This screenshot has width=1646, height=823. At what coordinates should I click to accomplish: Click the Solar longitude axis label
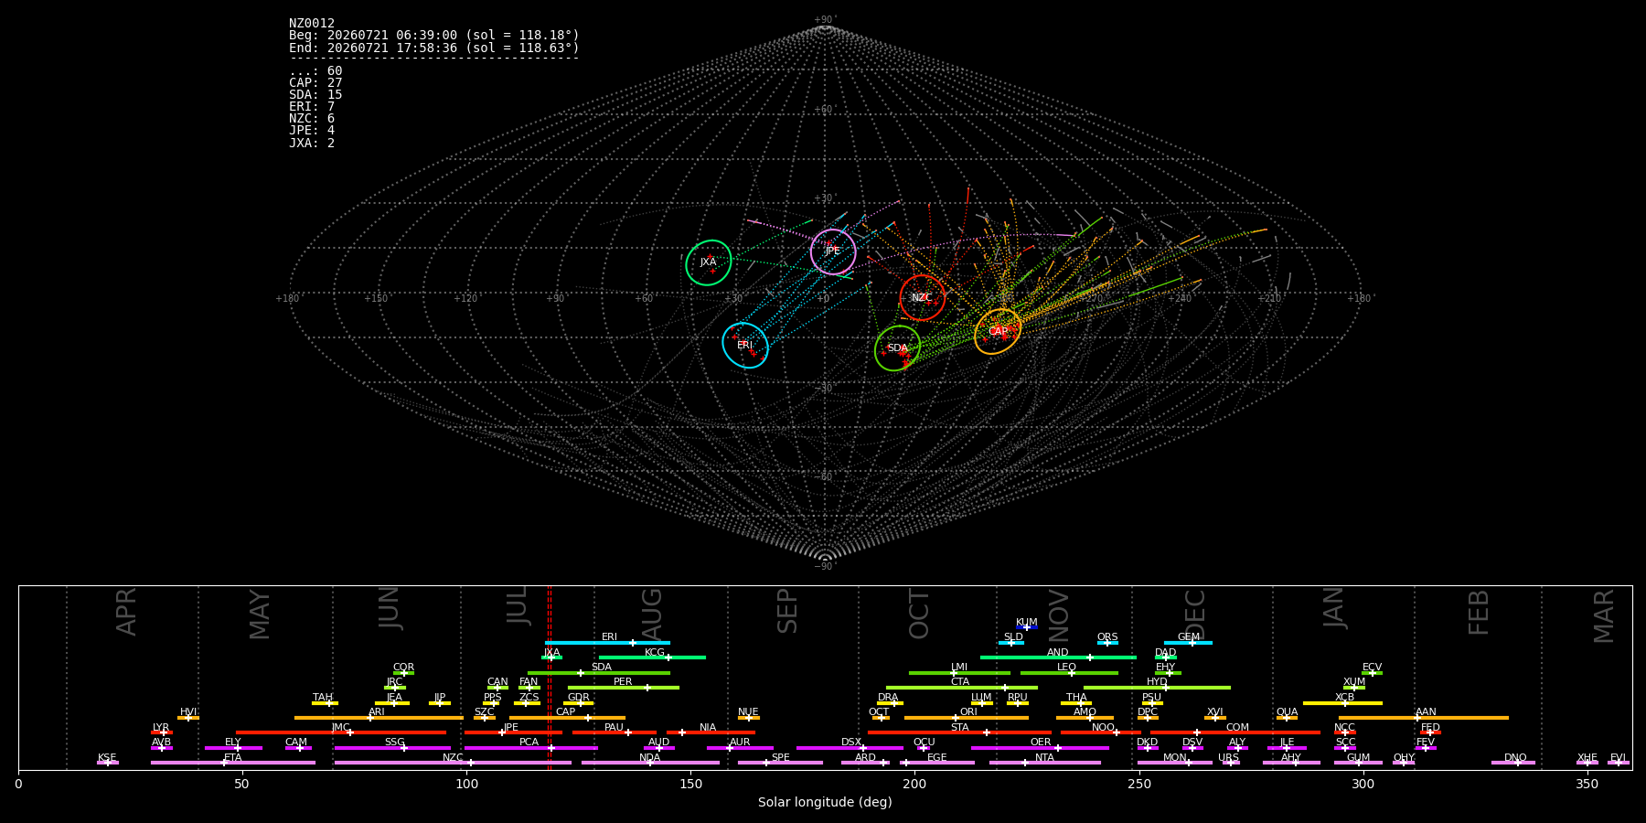(x=825, y=803)
